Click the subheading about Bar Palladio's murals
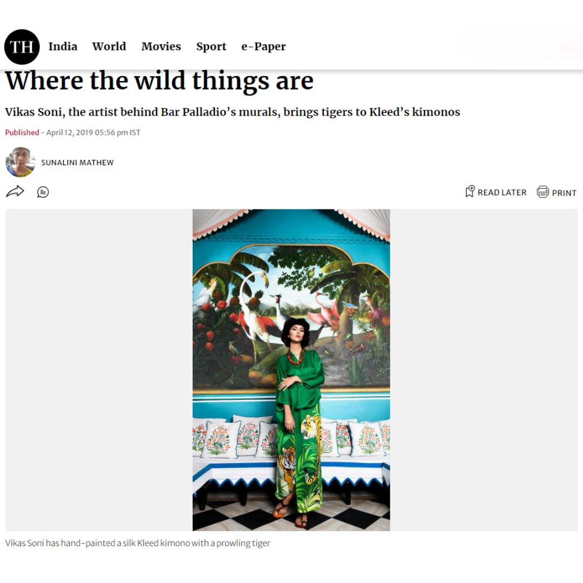The width and height of the screenshot is (583, 583). coord(232,112)
